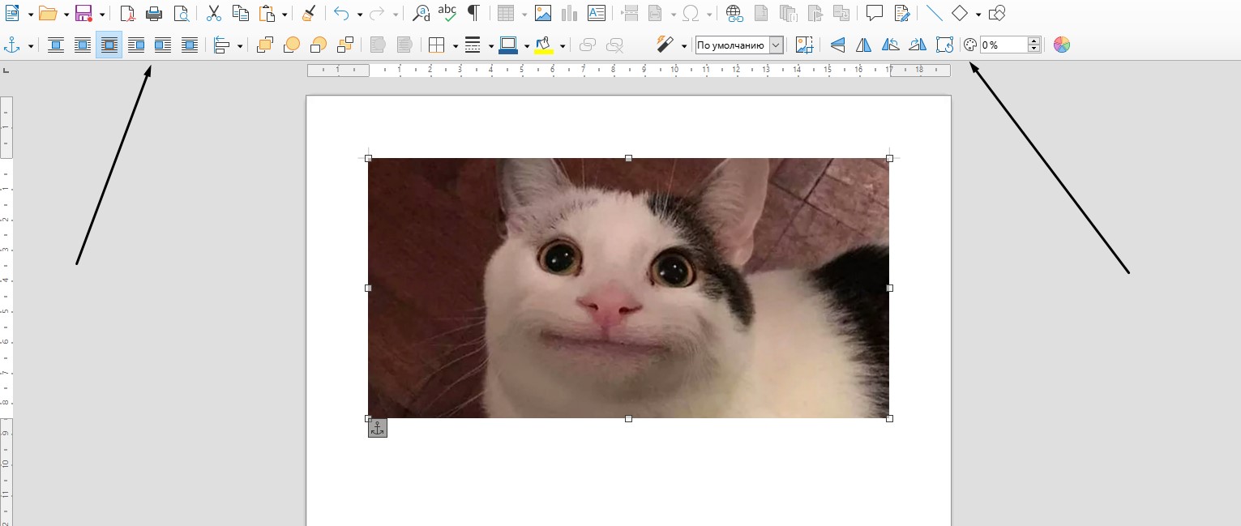Open the "По умолчанию" image mode dropdown
Screen dimensions: 1241x526
(776, 45)
